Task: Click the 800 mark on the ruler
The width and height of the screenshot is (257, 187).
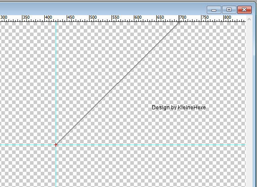Action: 227,17
